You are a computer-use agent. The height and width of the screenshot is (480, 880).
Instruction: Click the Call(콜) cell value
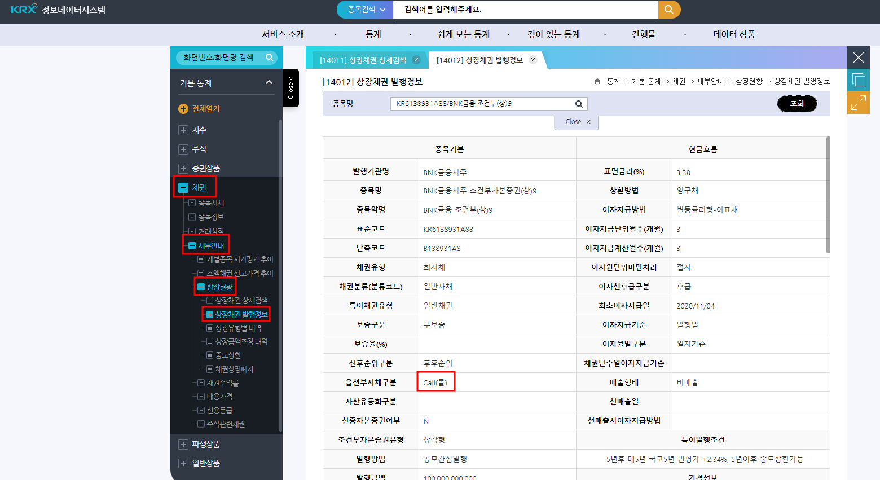pyautogui.click(x=435, y=382)
